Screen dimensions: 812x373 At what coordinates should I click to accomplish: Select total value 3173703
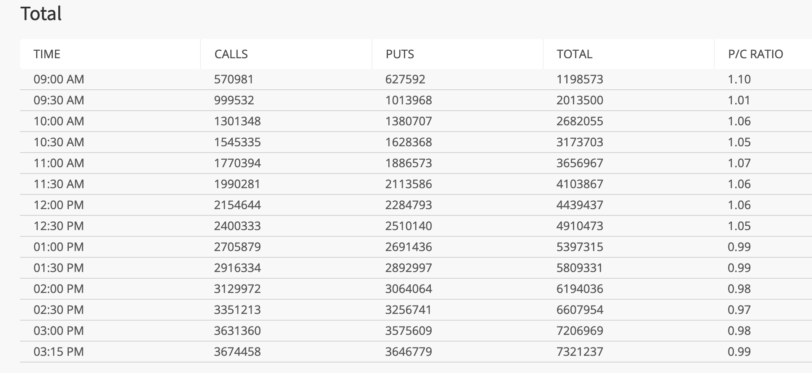click(580, 142)
